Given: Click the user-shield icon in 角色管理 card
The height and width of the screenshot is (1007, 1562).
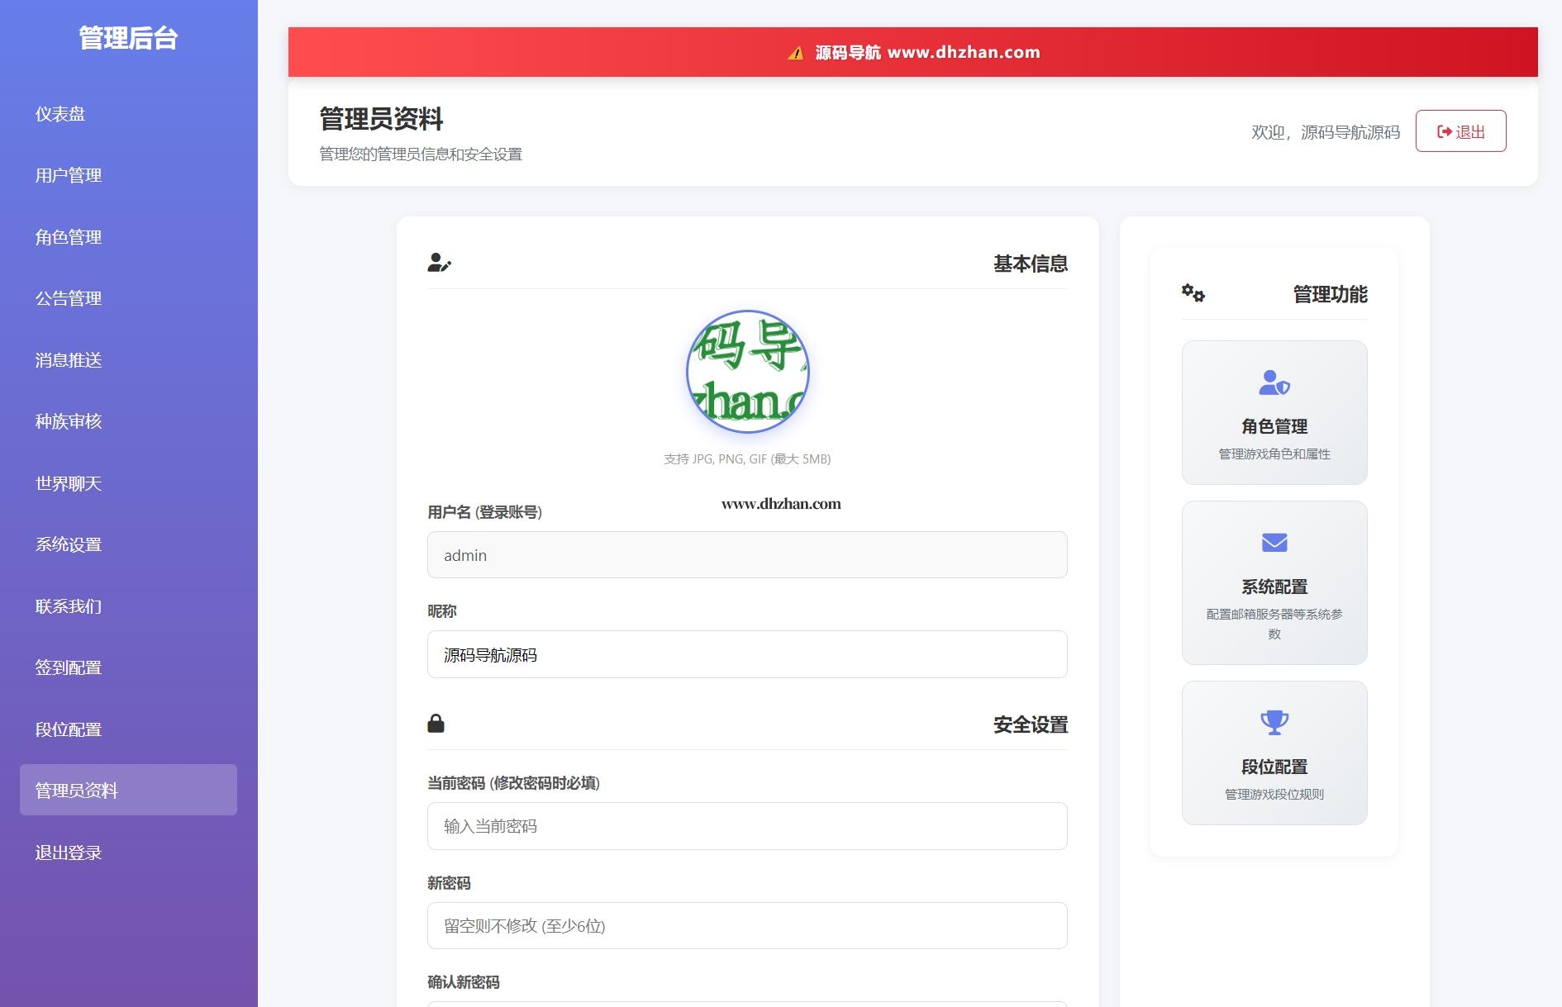Looking at the screenshot, I should (x=1274, y=382).
